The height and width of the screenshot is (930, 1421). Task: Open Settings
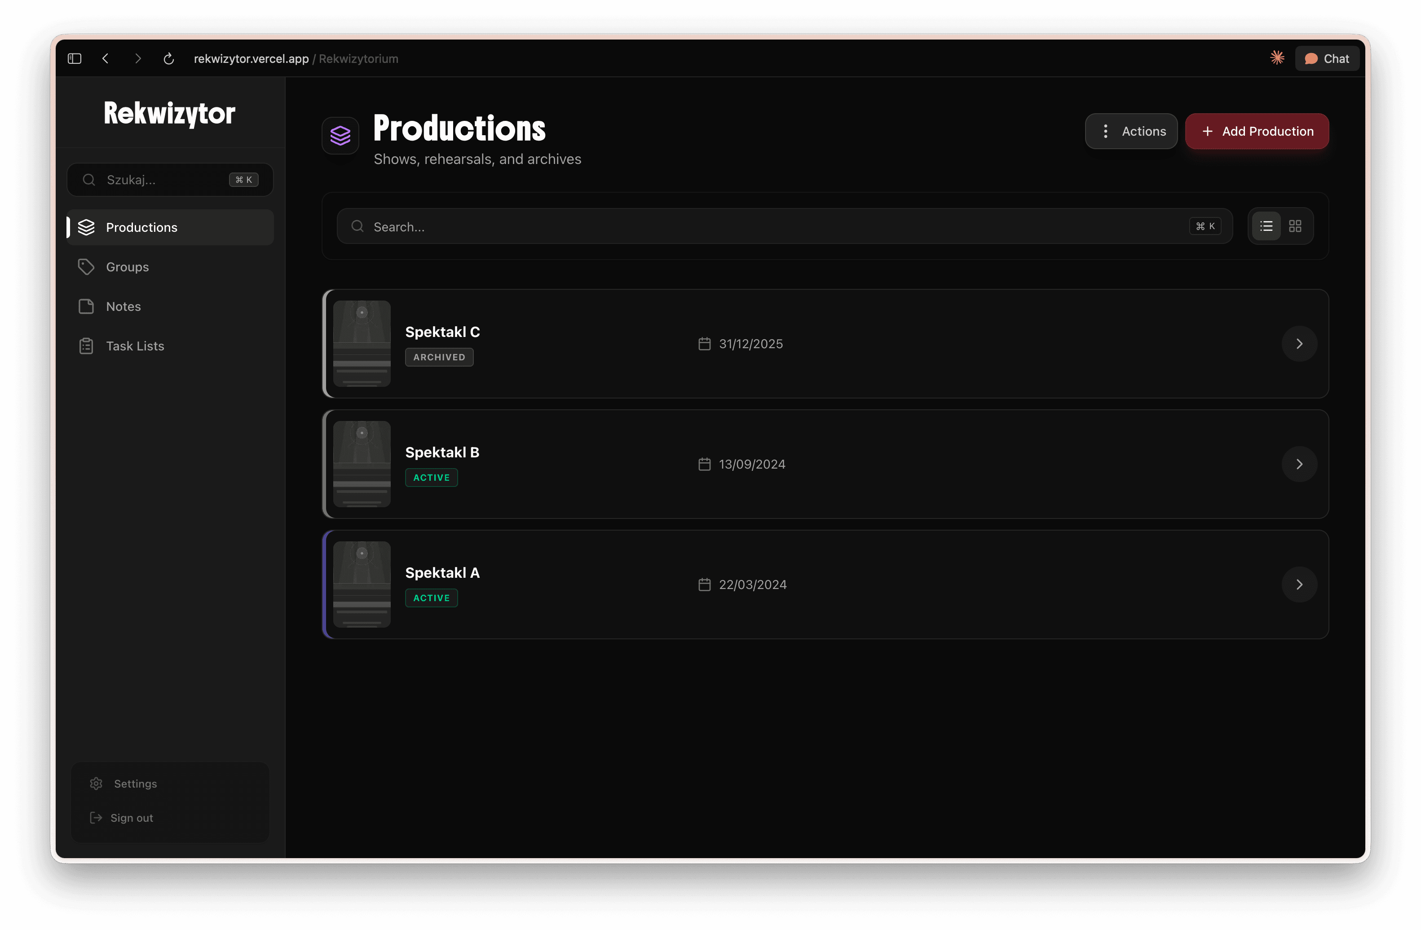pyautogui.click(x=170, y=784)
